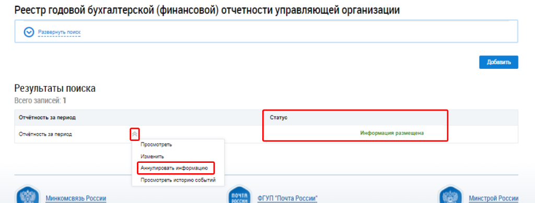Open the ФГУП "Почта России" link
This screenshot has width=535, height=203.
(x=288, y=198)
